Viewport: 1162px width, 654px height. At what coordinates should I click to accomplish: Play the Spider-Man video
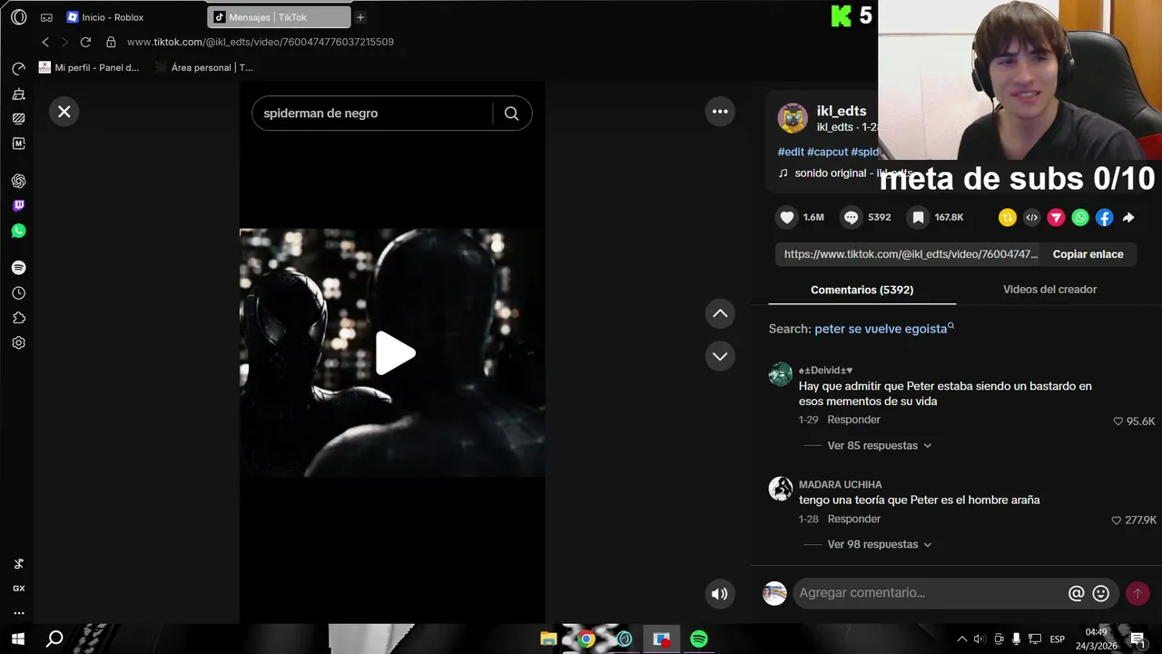point(395,353)
